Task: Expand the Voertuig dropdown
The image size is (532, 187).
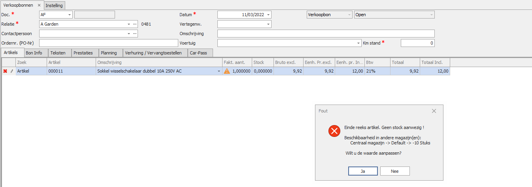Action: (358, 43)
